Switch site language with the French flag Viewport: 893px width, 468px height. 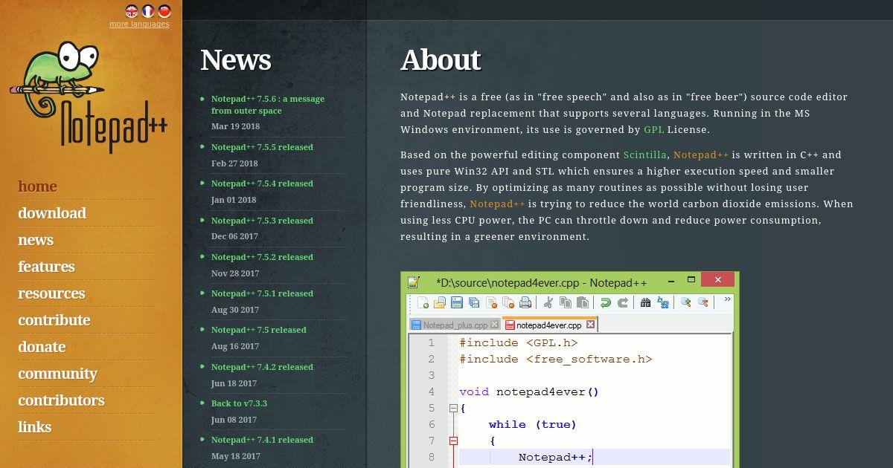click(148, 11)
